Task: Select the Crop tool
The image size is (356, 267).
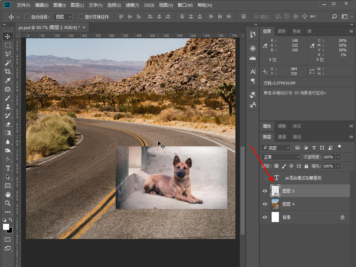Action: pos(7,72)
